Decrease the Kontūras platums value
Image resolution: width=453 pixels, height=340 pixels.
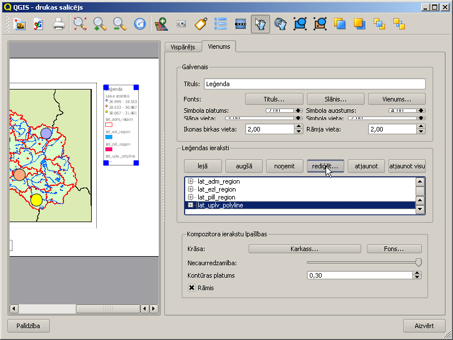pyautogui.click(x=417, y=277)
